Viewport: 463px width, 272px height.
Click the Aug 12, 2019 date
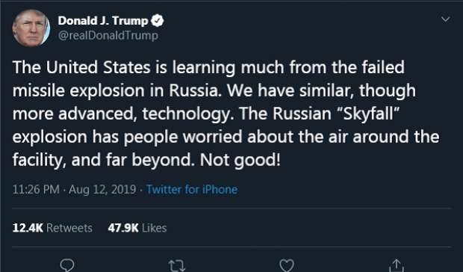tap(102, 189)
